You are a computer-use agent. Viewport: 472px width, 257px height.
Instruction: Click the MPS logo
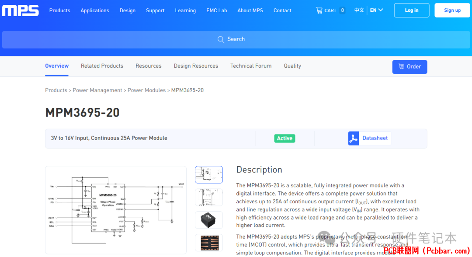point(21,10)
